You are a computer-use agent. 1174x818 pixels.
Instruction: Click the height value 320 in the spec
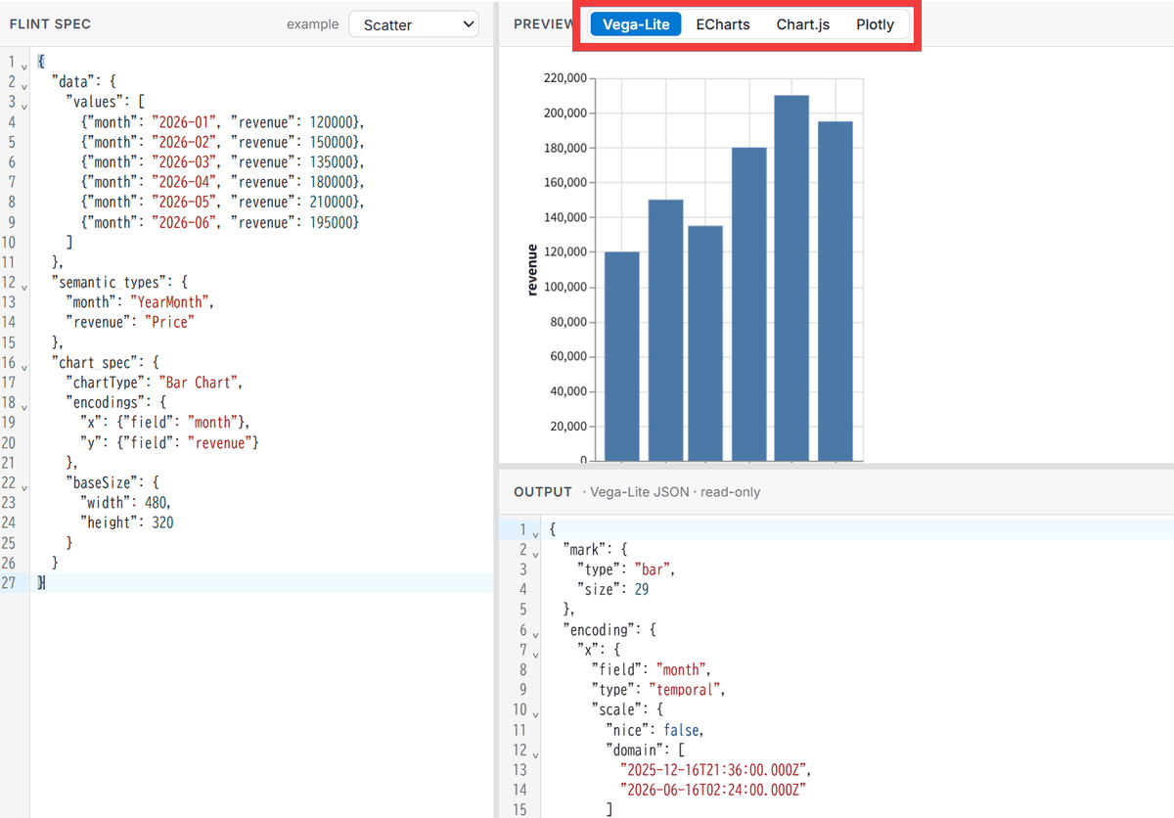pos(162,523)
